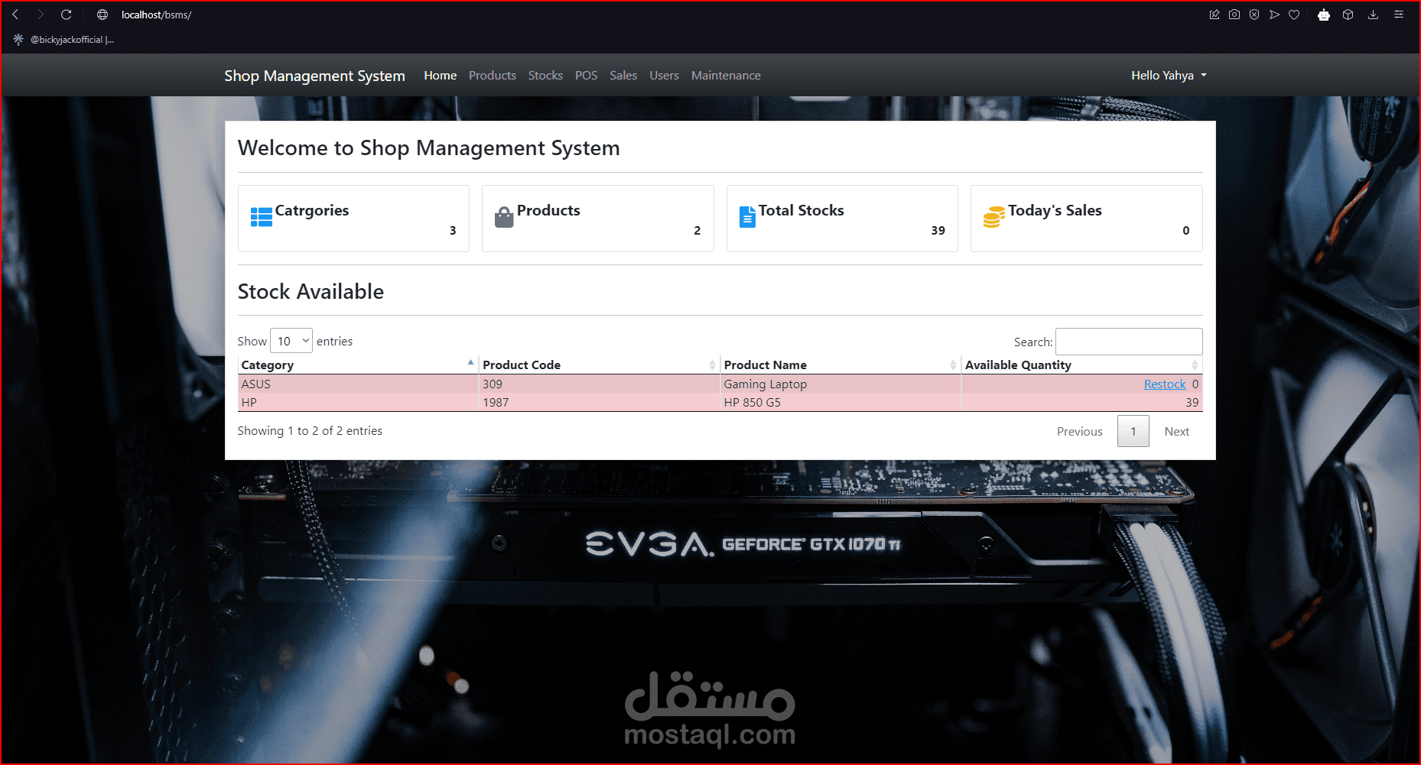Click the Showing 1 to 2 of 2 entries text
1421x765 pixels.
coord(310,431)
